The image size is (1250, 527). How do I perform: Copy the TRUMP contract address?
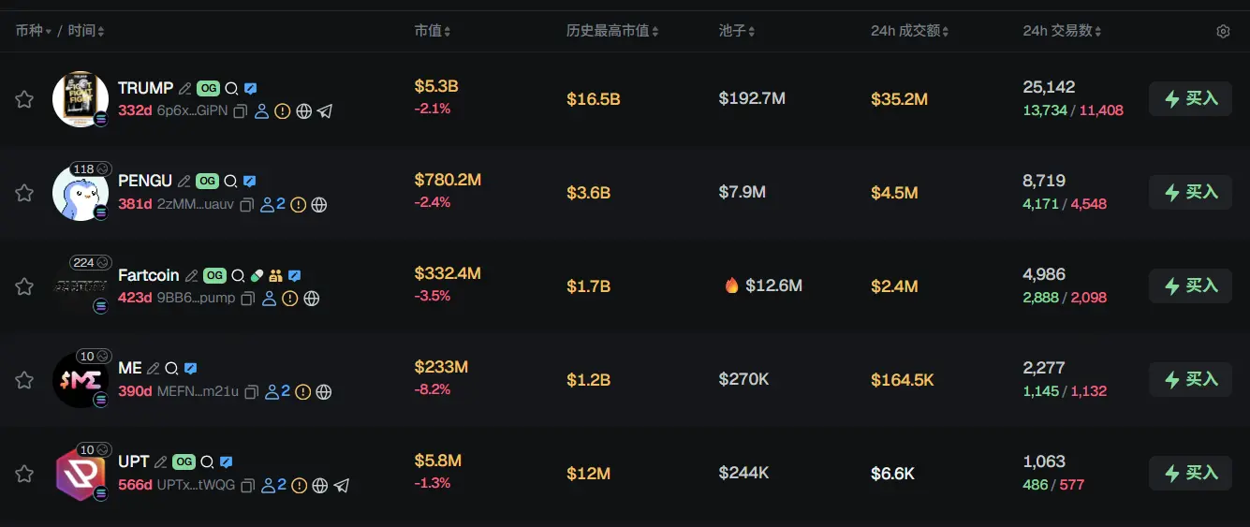point(241,111)
